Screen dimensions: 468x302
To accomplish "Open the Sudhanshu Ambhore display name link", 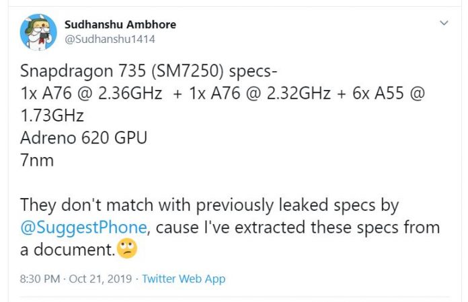I will 120,24.
